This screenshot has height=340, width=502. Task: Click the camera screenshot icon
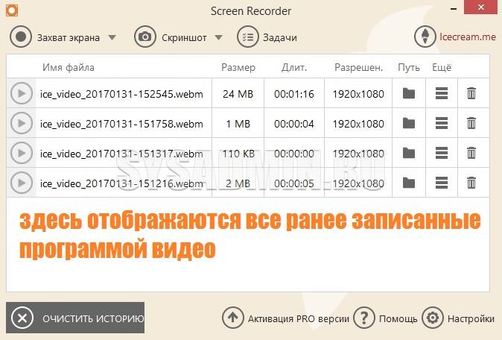[x=145, y=37]
